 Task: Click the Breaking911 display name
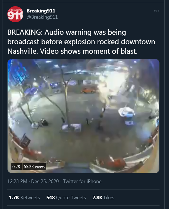click(x=41, y=11)
